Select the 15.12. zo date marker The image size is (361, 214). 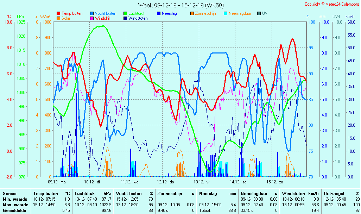point(275,182)
